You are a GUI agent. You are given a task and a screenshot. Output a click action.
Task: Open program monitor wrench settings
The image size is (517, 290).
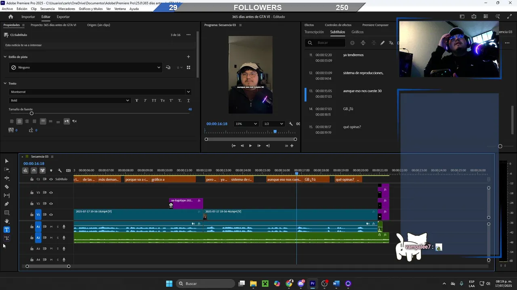(291, 124)
